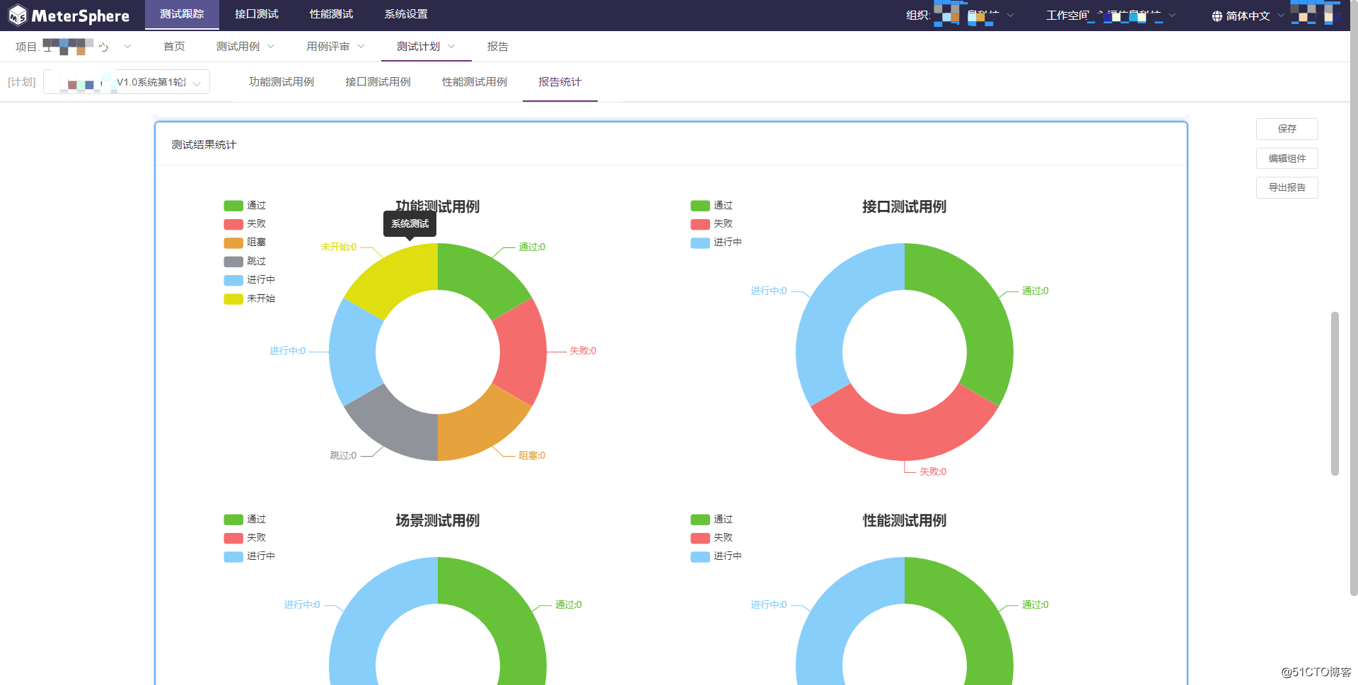Open the 简体中文 language dropdown

coord(1248,16)
